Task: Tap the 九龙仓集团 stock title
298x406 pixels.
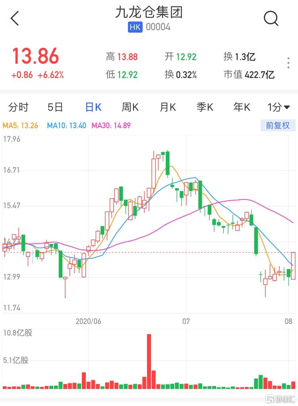Action: click(x=149, y=12)
